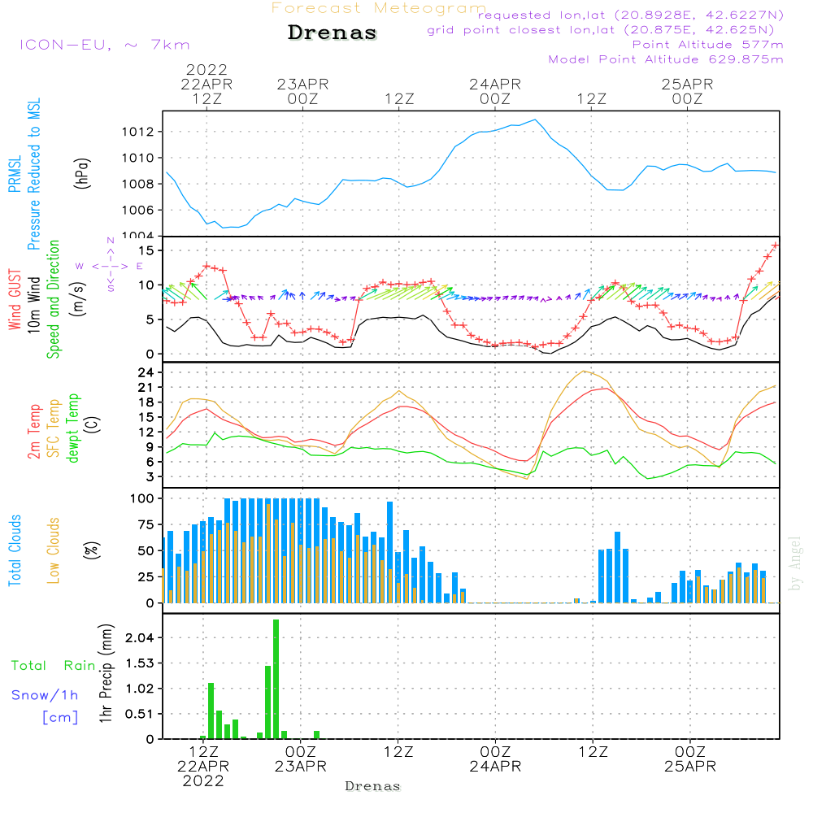Select the orange 'SFC Temp' label
813x813 pixels.
point(54,428)
